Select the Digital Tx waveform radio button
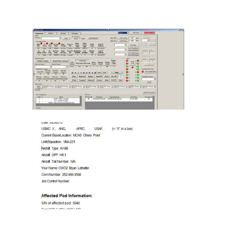229x249 pixels. (x=80, y=38)
